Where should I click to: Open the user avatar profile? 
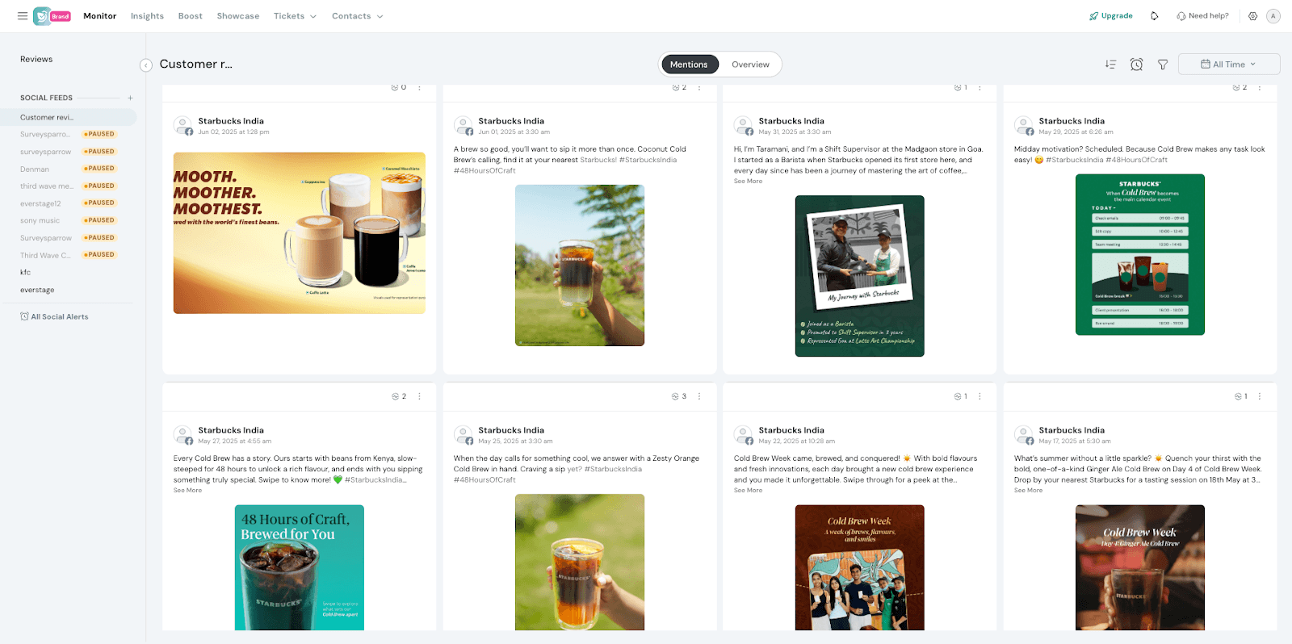click(x=1273, y=16)
